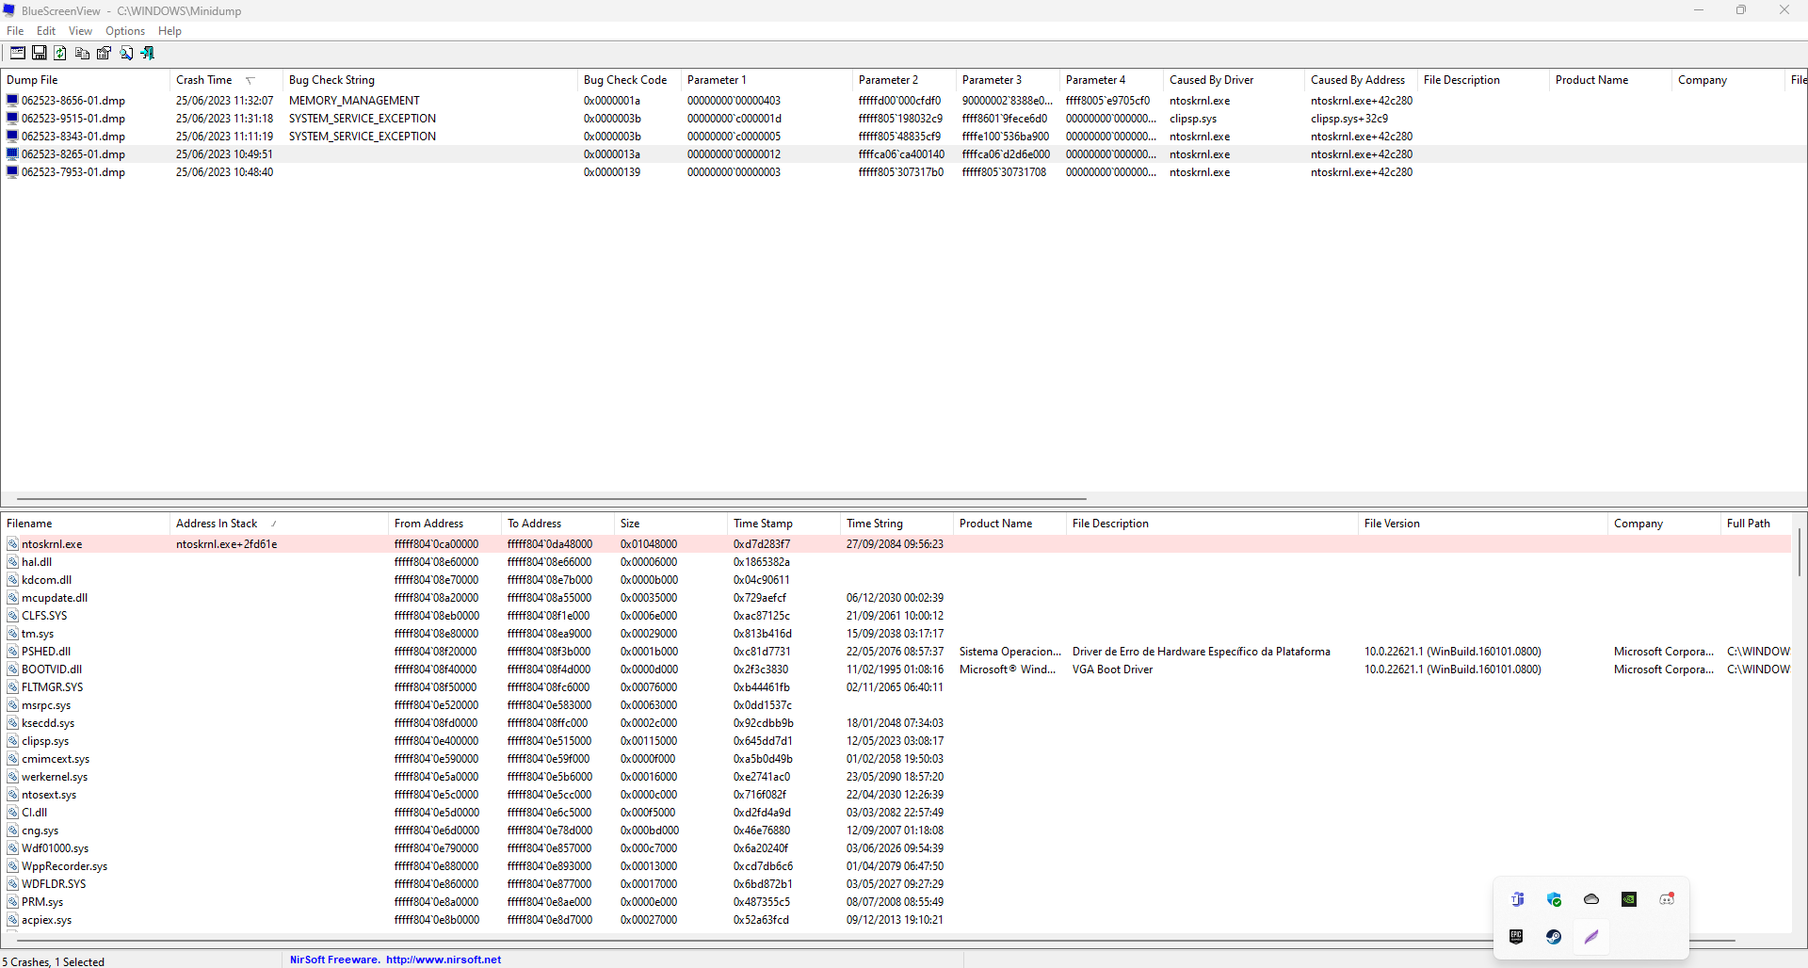
Task: Open the nirsoft.net link in status bar
Action: tap(444, 960)
